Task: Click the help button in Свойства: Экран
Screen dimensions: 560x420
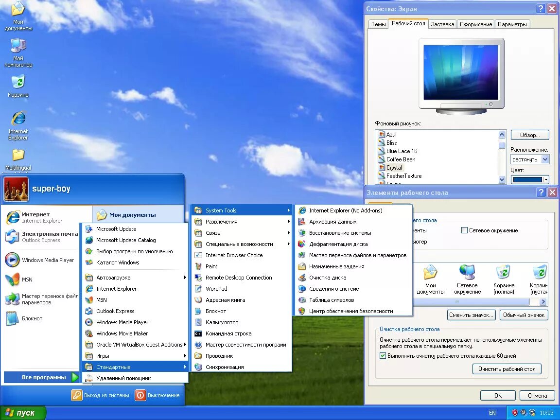Action: 541,9
